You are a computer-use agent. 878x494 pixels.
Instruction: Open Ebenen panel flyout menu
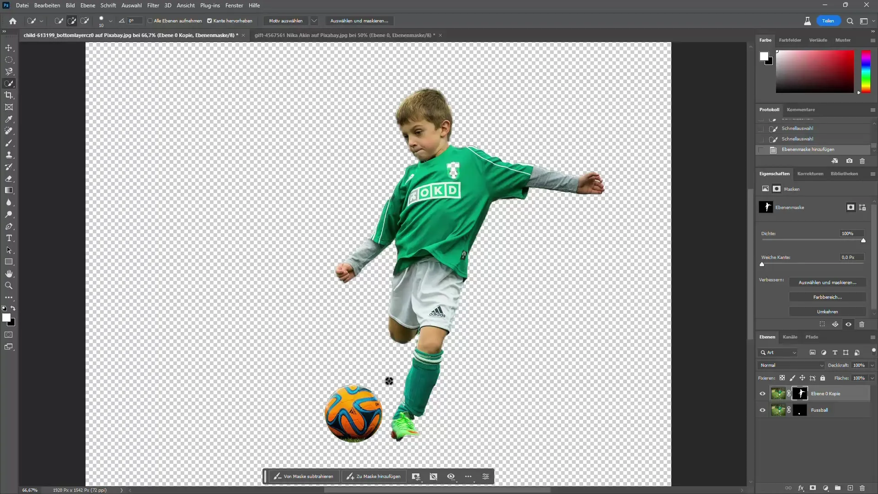click(873, 337)
